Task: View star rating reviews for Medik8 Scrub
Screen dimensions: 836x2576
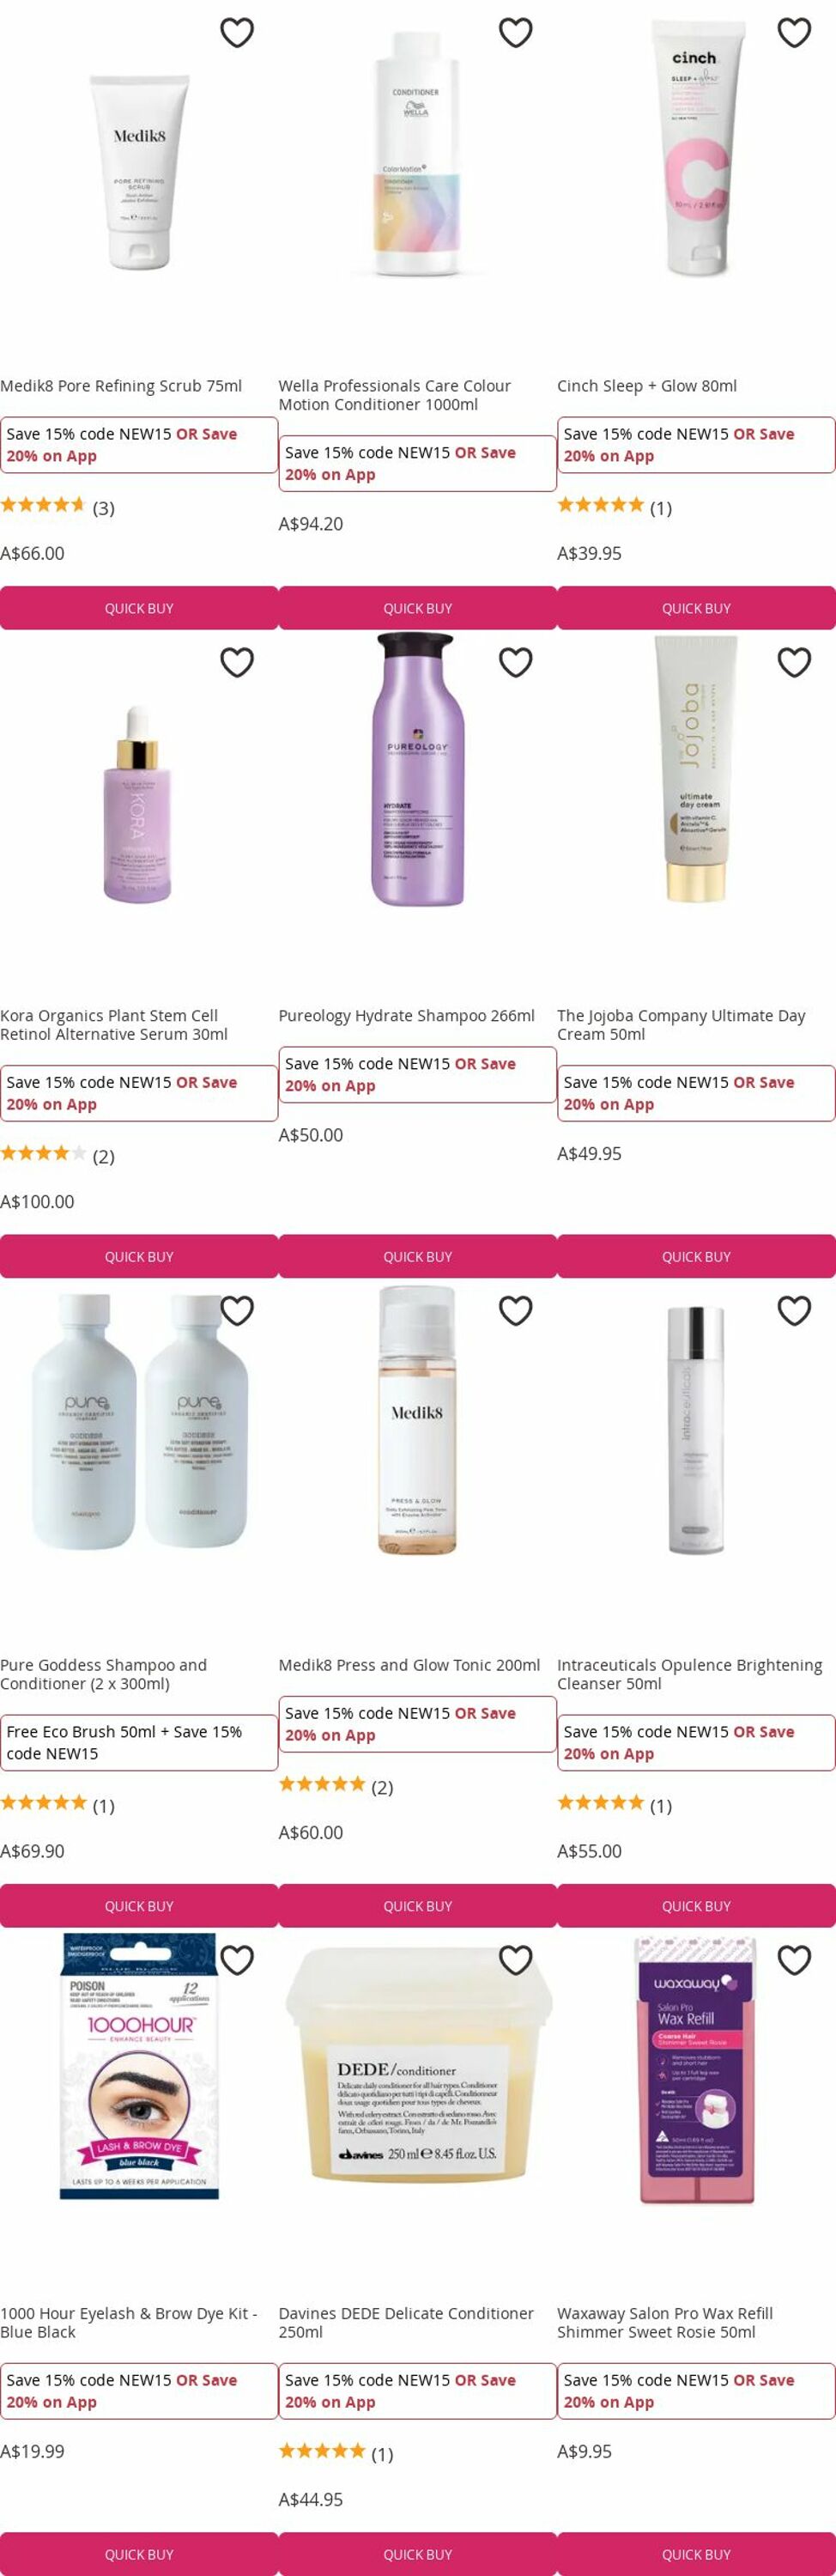Action: point(57,507)
